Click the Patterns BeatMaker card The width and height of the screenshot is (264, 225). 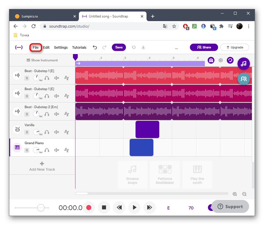click(x=165, y=175)
